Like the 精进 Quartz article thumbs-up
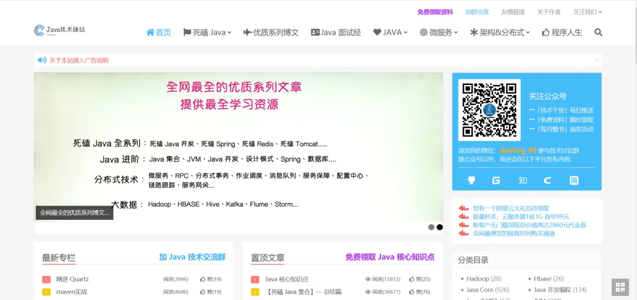Image resolution: width=637 pixels, height=300 pixels. tap(211, 279)
